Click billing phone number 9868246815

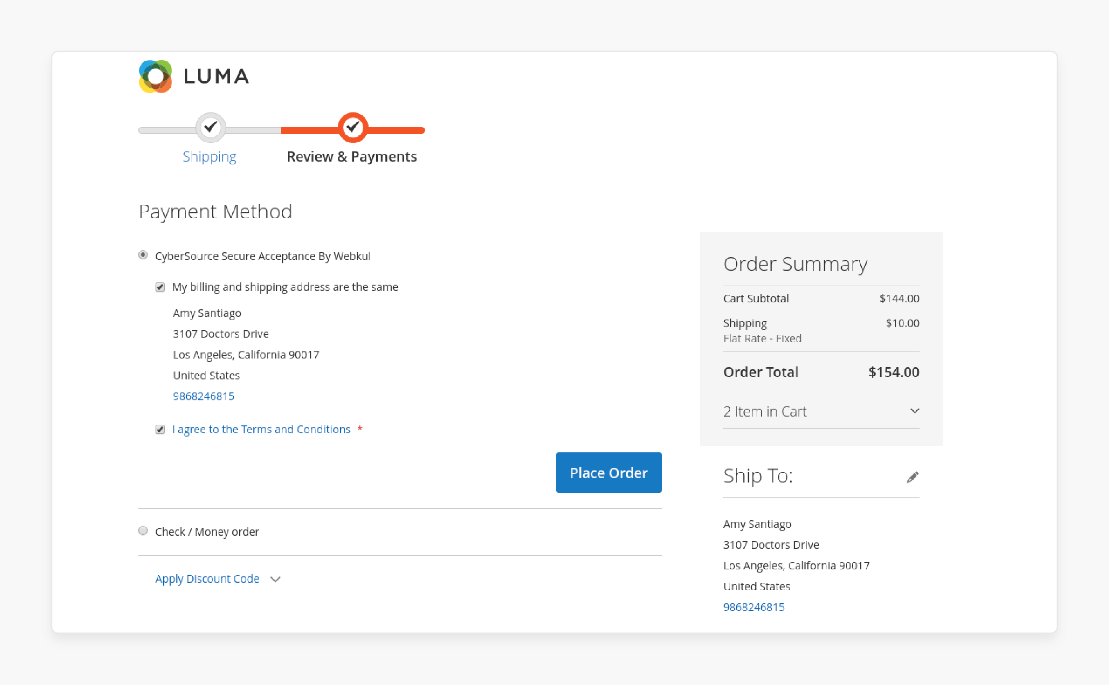(x=203, y=396)
